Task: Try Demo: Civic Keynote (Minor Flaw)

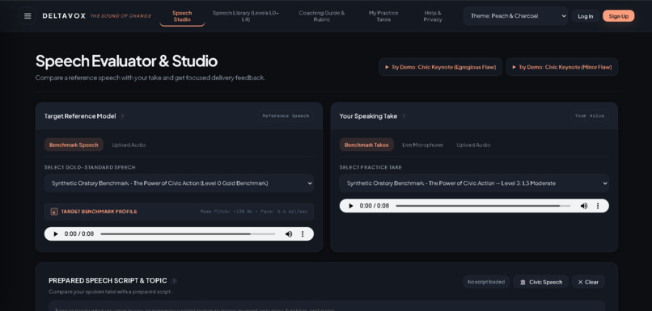Action: click(x=561, y=67)
